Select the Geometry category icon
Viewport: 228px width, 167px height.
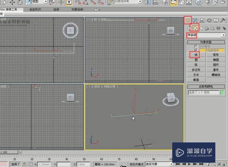(189, 28)
